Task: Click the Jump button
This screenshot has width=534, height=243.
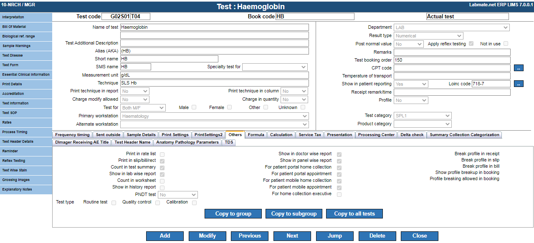Action: coord(335,236)
